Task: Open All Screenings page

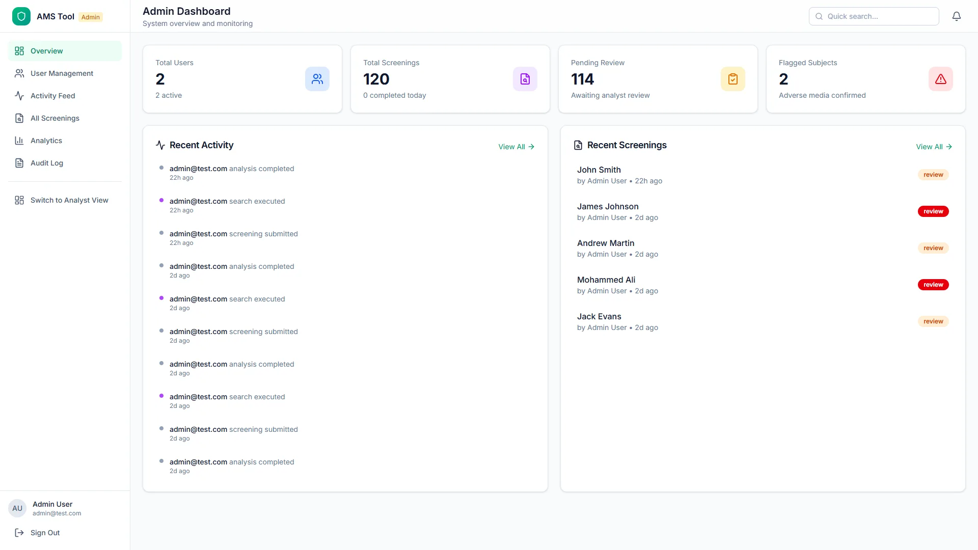Action: click(65, 118)
